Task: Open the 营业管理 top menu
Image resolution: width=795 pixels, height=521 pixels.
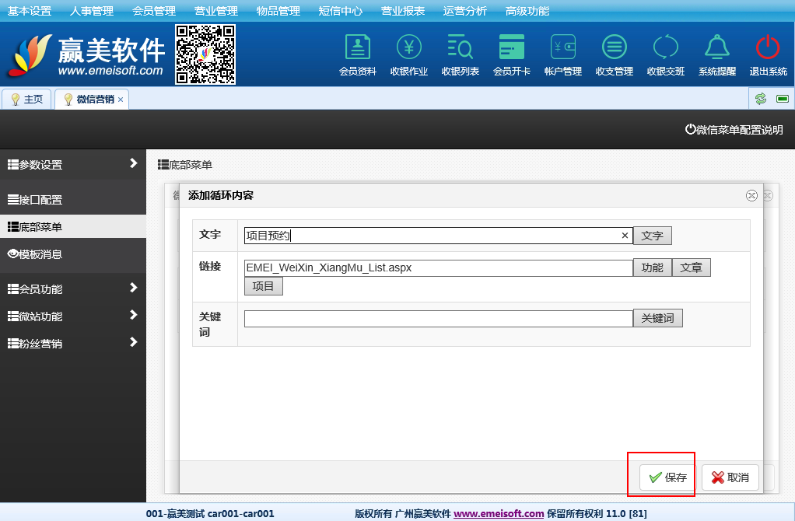Action: [x=216, y=11]
